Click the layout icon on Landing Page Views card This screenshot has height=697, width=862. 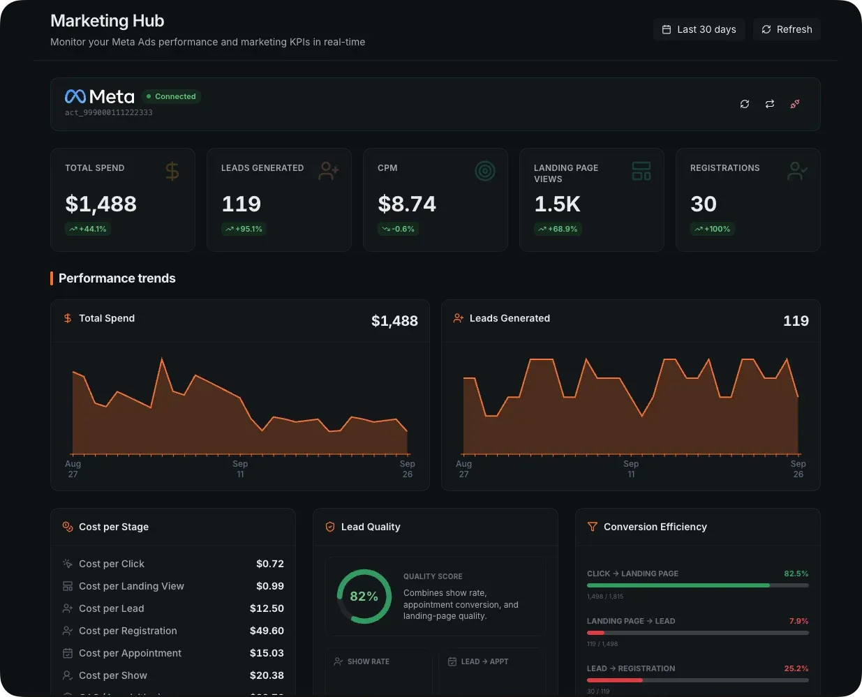[x=641, y=171]
